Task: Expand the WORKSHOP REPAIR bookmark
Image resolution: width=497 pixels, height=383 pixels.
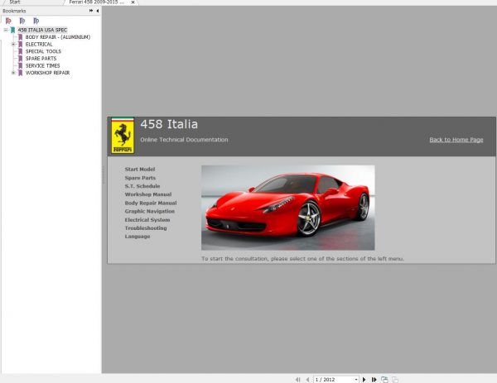Action: pos(13,73)
